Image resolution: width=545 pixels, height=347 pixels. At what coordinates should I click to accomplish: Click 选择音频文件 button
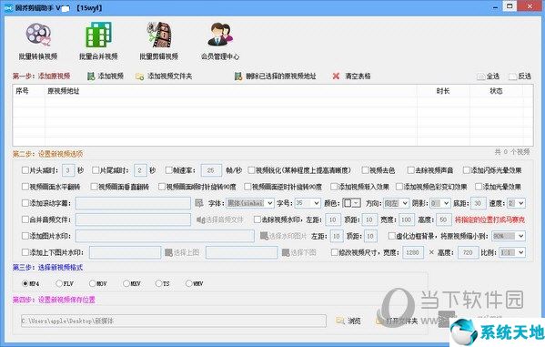tap(220, 219)
